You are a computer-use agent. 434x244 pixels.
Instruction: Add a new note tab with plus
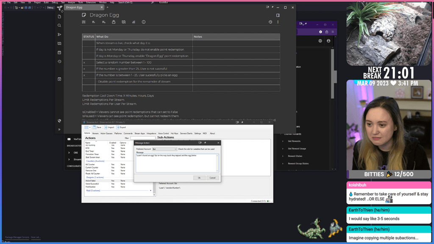(107, 8)
